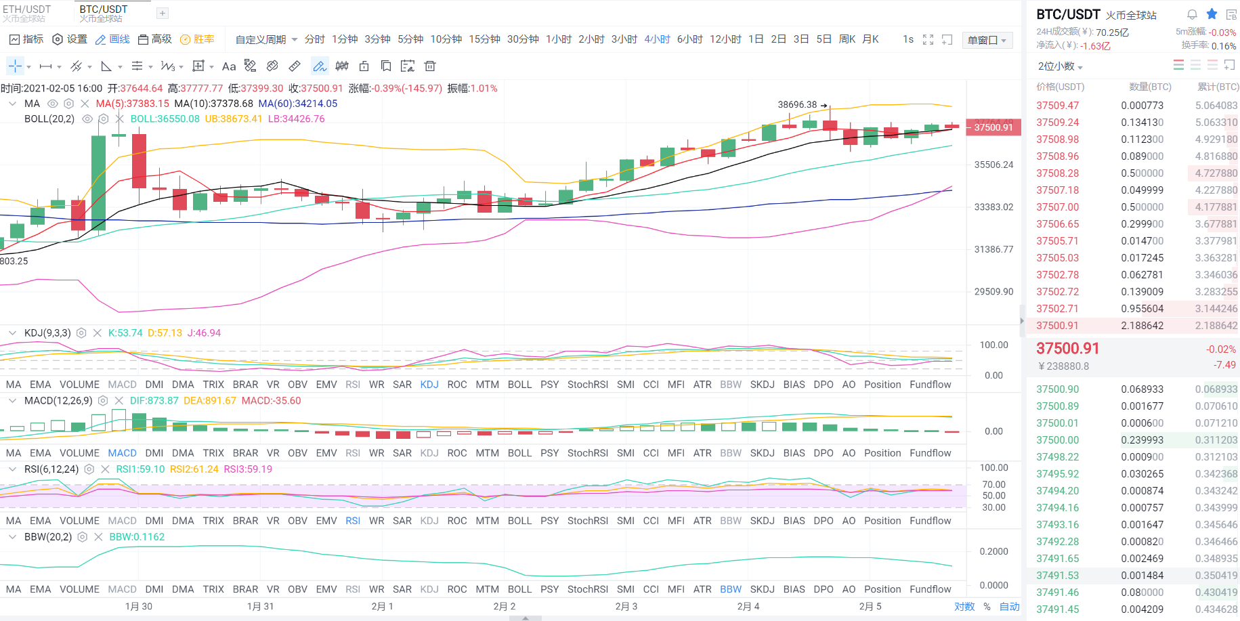Switch to the ETH/USDT tab
1240x621 pixels.
coord(27,10)
